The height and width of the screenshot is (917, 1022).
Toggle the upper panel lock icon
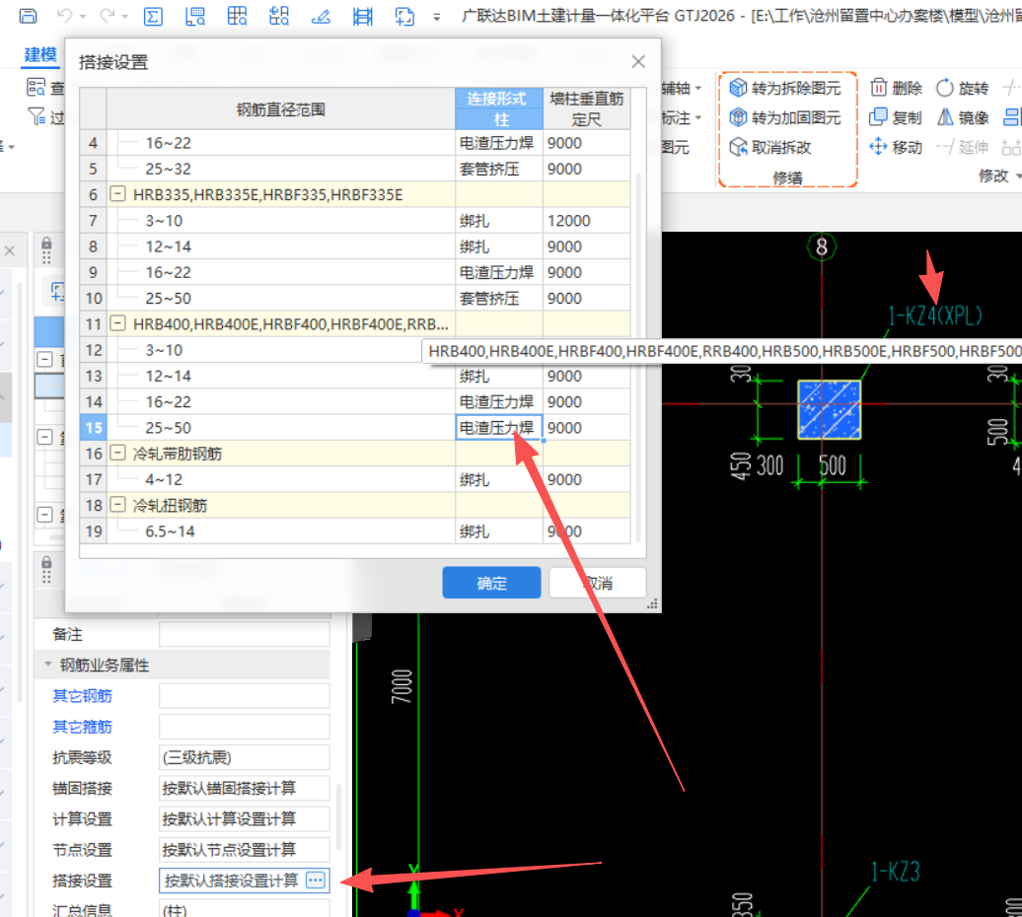(x=46, y=245)
